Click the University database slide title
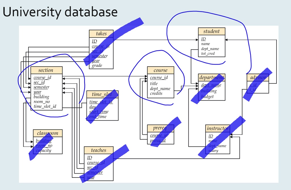This screenshot has width=291, height=190. [x=60, y=12]
